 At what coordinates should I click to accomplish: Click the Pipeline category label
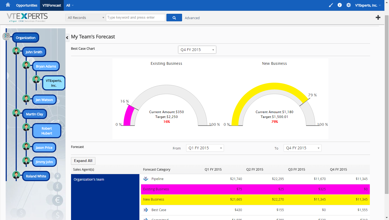[157, 179]
